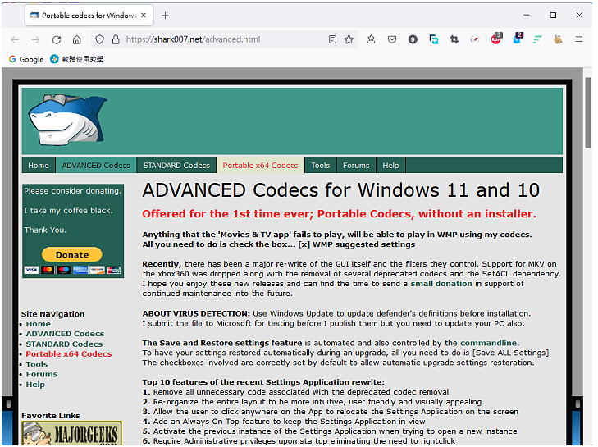Click 'ABOUT VIRUS DETECTION:' text
This screenshot has width=598, height=447.
coord(196,314)
